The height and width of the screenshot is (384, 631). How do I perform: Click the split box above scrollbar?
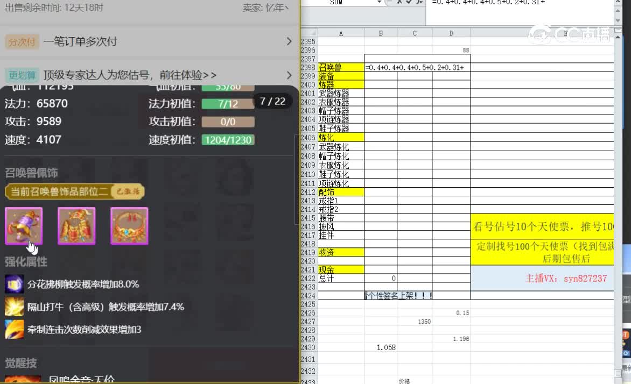click(618, 30)
